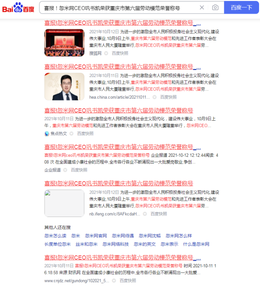Open the CEO portrait thumbnail
260x287 pixels.
(64, 86)
